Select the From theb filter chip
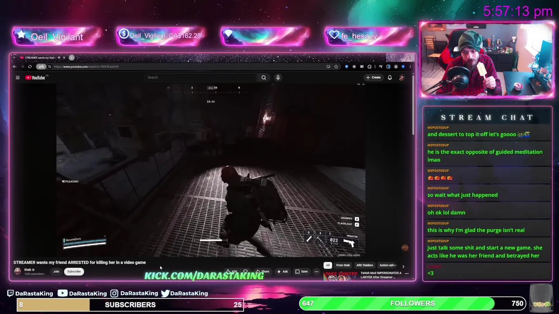The width and height of the screenshot is (559, 314). pyautogui.click(x=343, y=265)
